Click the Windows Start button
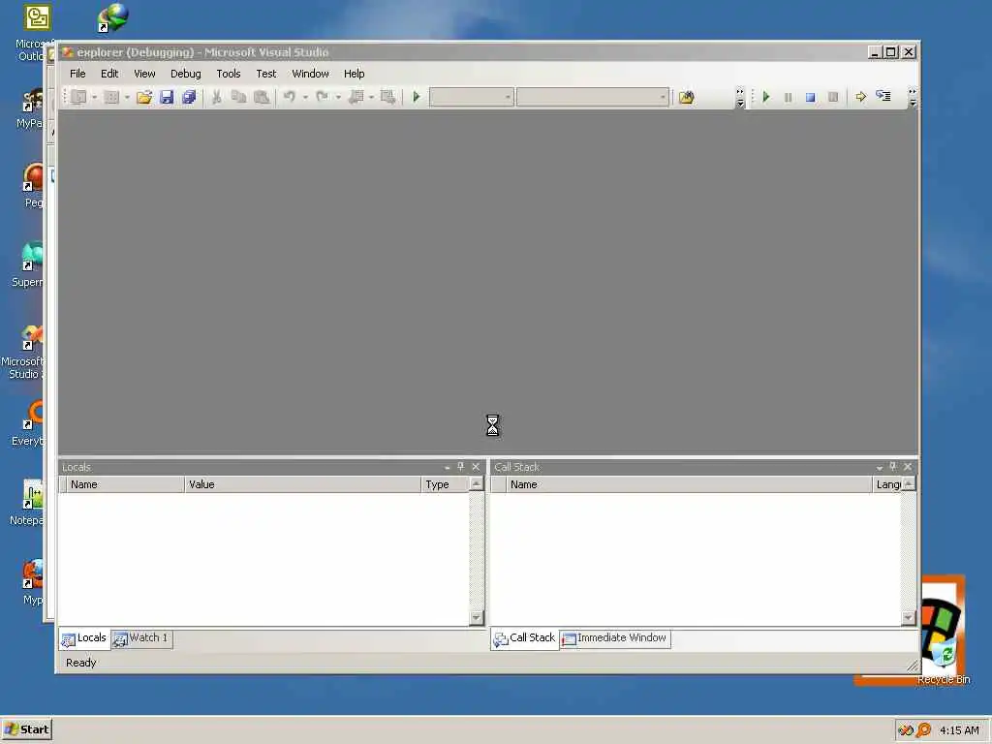Screen dimensions: 992x744 (26, 729)
